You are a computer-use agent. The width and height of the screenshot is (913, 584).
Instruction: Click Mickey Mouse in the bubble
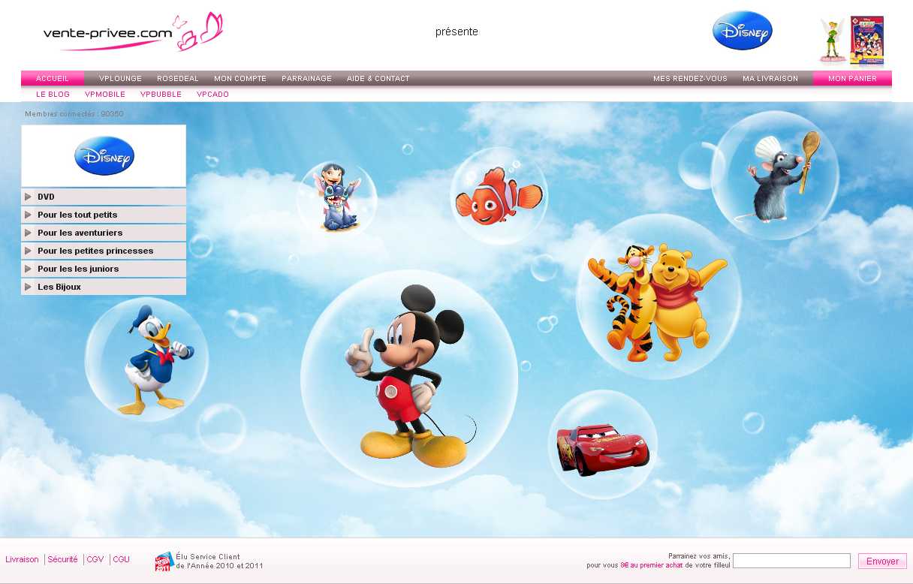409,375
